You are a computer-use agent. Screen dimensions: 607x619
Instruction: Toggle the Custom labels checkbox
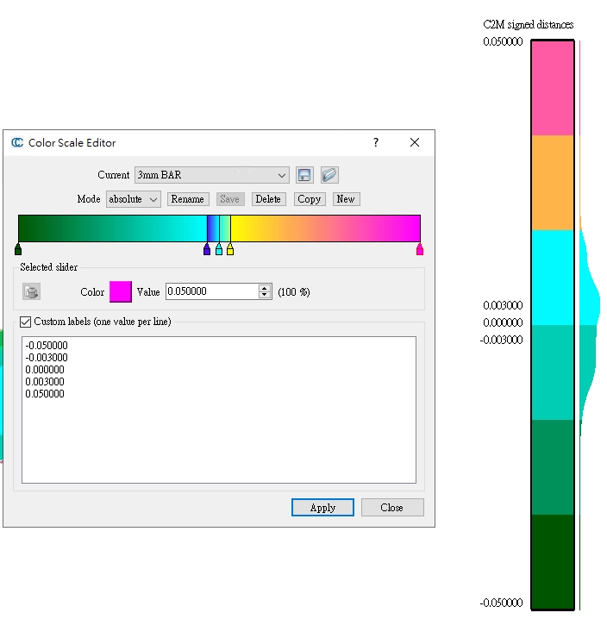[x=25, y=322]
